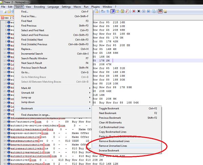Toggle the bookmark marker on line 29

point(9,121)
